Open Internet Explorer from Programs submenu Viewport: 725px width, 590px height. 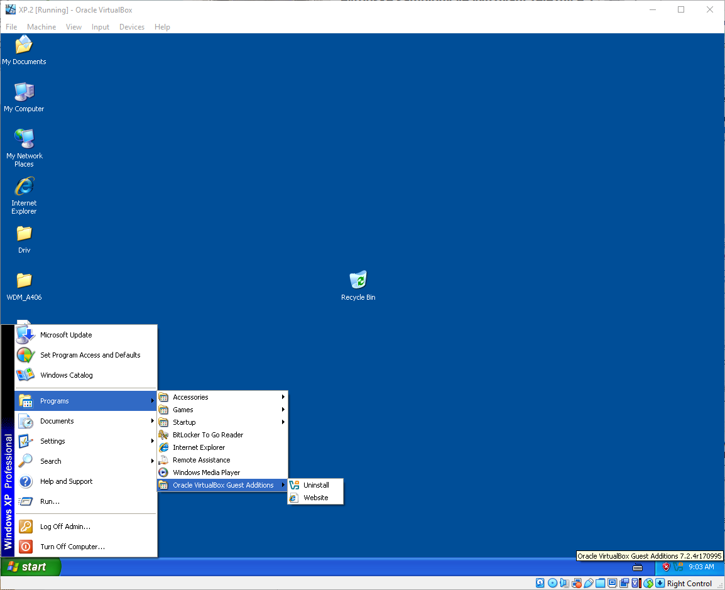tap(222, 447)
